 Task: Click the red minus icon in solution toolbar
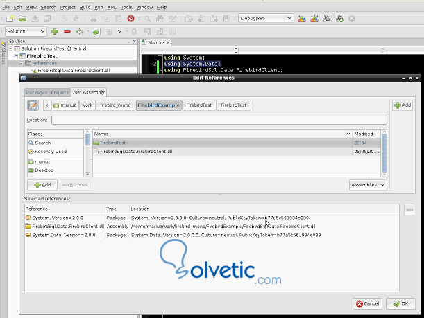pos(67,32)
